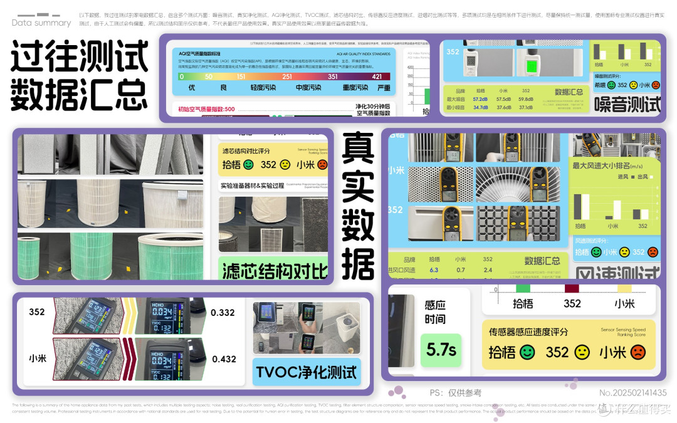The width and height of the screenshot is (677, 423).
Task: Click the 0.7 inlet wind speed value
Action: point(461,270)
